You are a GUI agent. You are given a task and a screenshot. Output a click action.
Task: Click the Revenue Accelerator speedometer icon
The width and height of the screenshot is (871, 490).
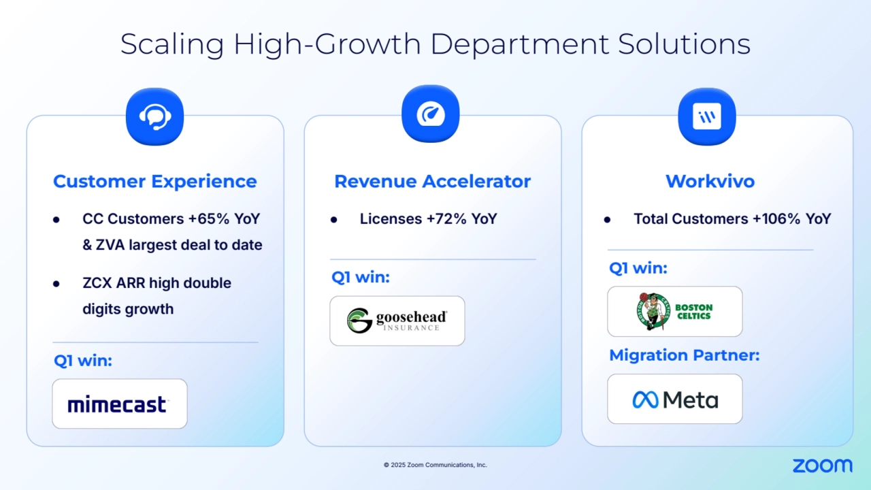point(431,114)
